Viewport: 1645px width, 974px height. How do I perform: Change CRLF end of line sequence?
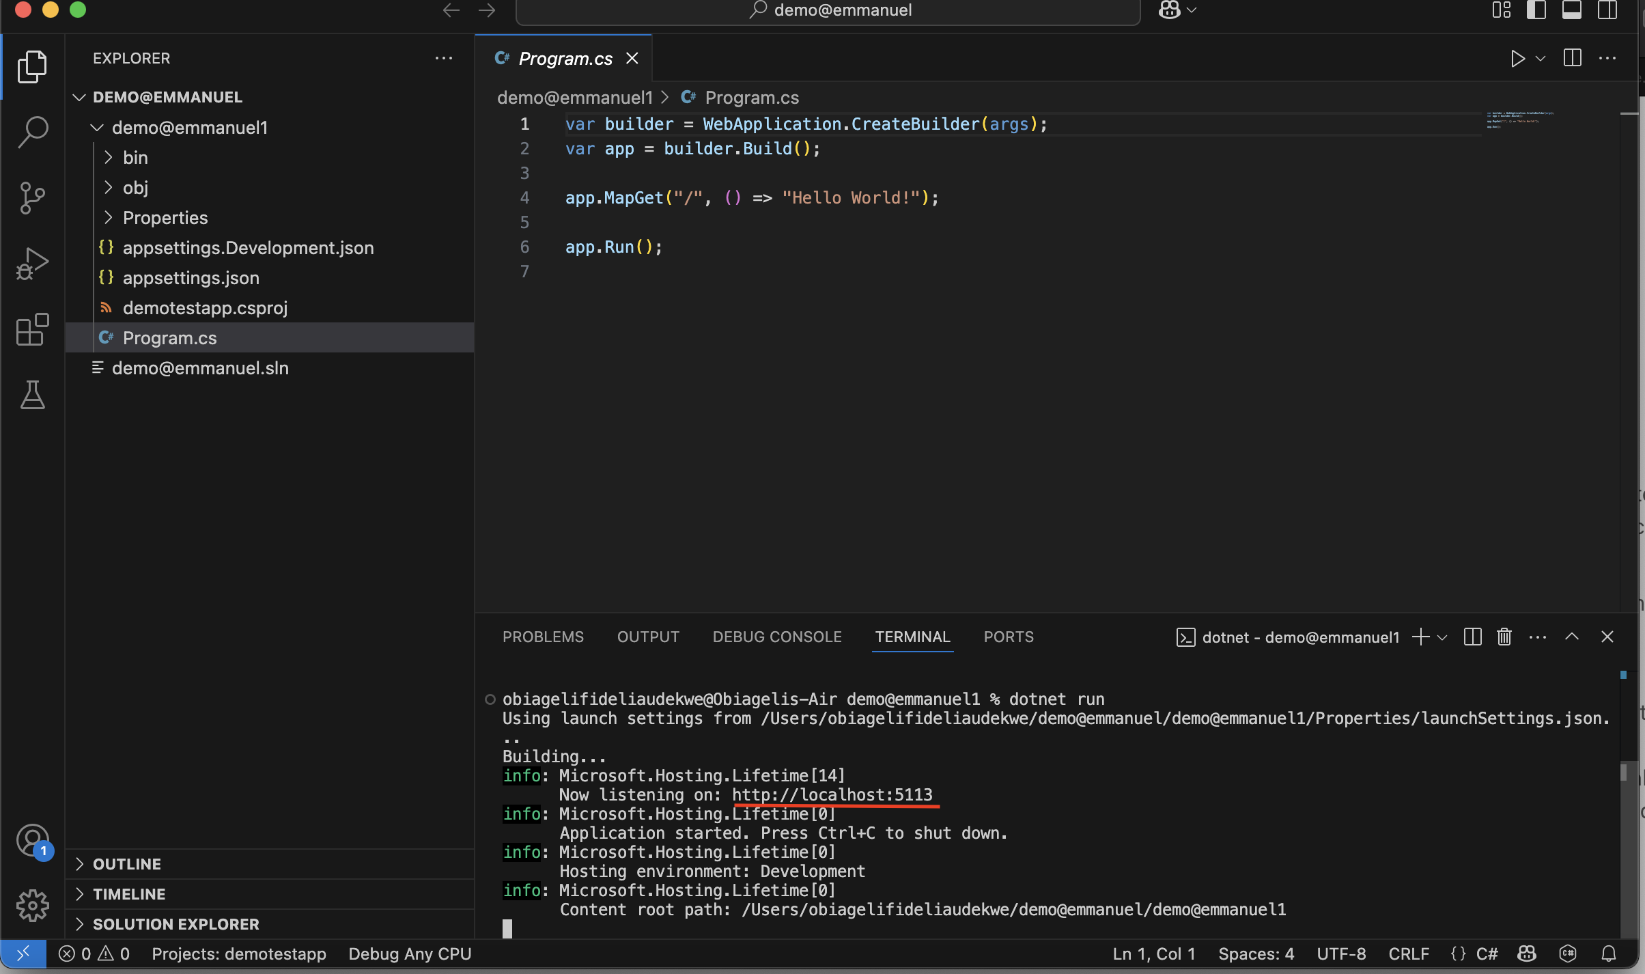click(x=1409, y=954)
